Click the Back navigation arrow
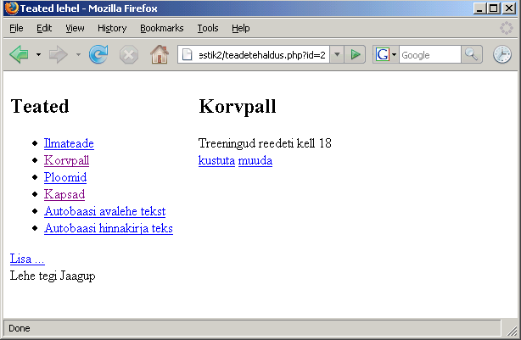Viewport: 521px width, 340px height. 19,54
